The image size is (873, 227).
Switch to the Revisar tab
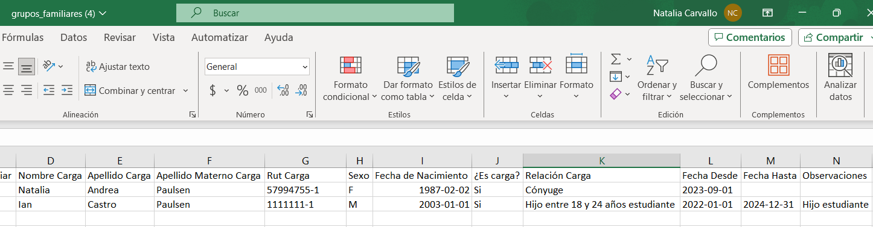point(120,37)
